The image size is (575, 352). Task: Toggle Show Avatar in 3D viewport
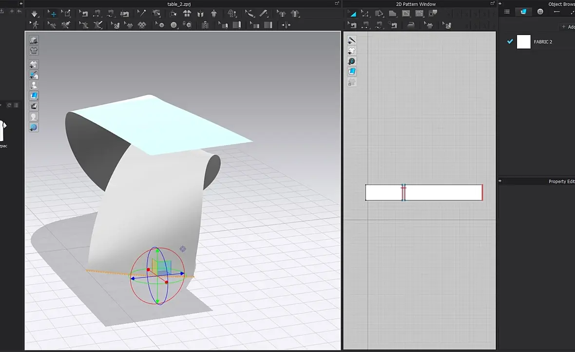pyautogui.click(x=34, y=85)
